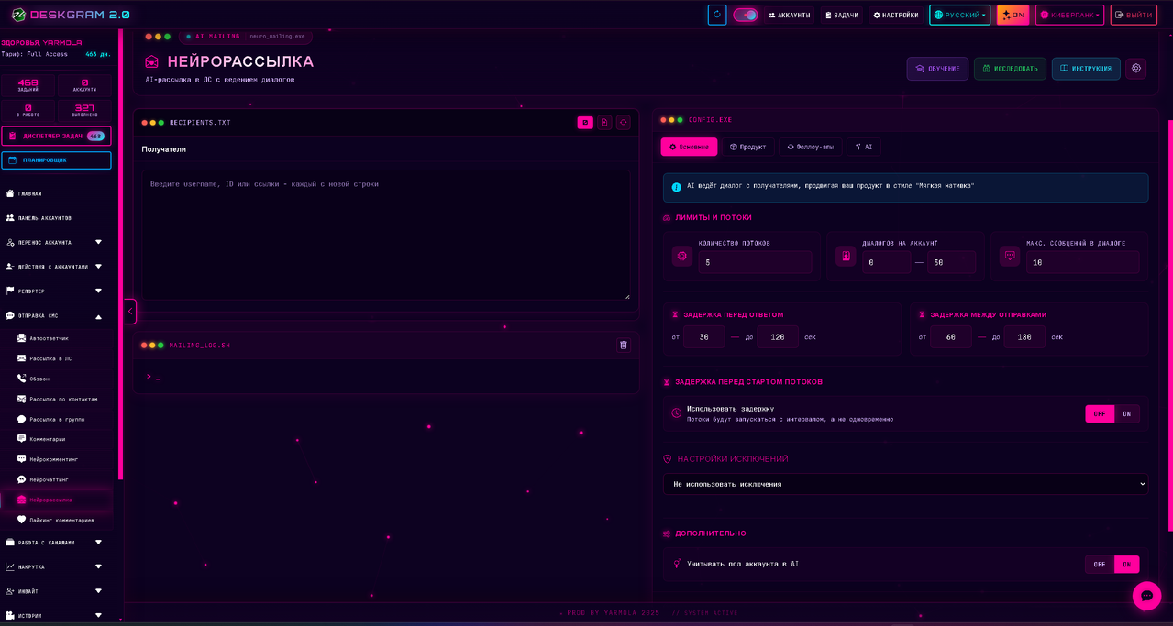
Task: Clear the mailing log with trash icon
Action: pyautogui.click(x=624, y=345)
